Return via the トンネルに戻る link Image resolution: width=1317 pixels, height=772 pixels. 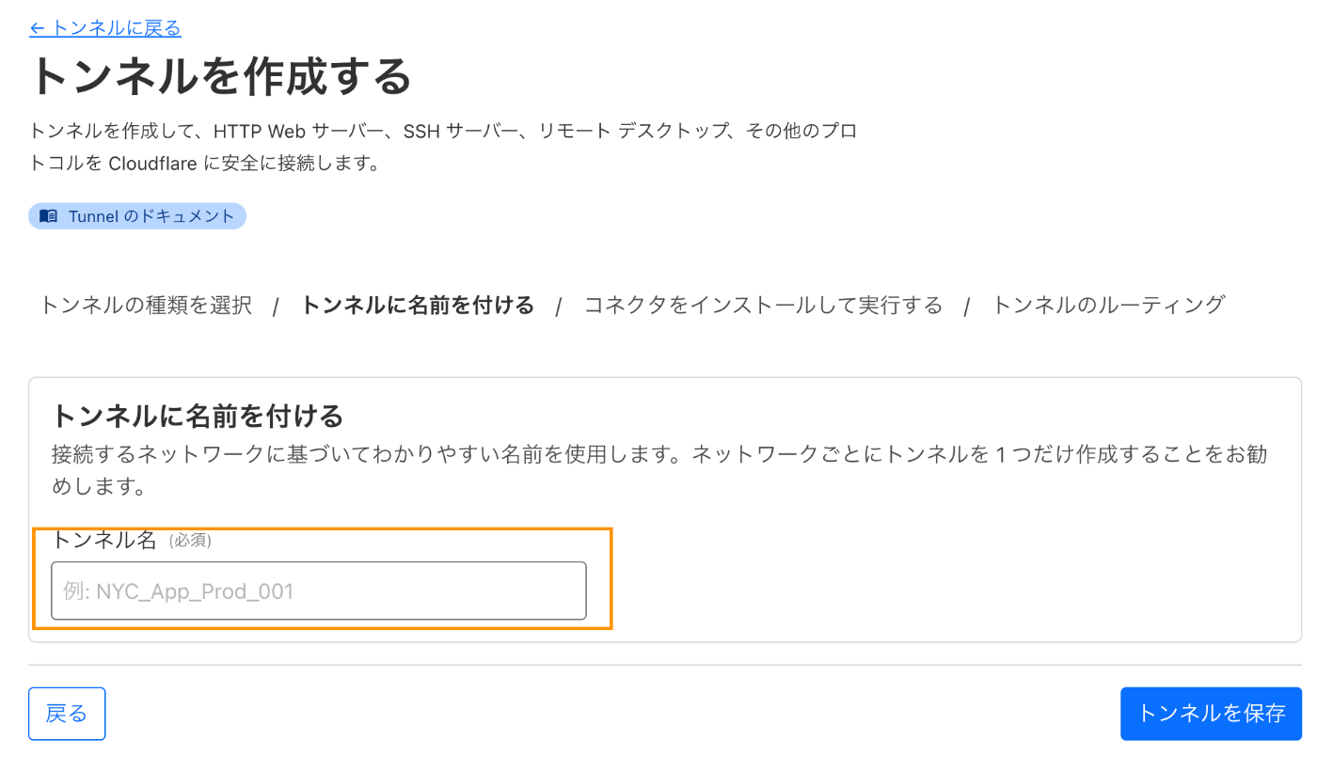(x=105, y=28)
